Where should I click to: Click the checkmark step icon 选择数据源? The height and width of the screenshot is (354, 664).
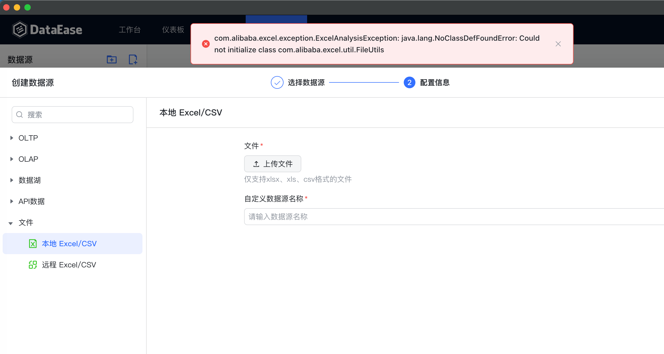(x=277, y=83)
